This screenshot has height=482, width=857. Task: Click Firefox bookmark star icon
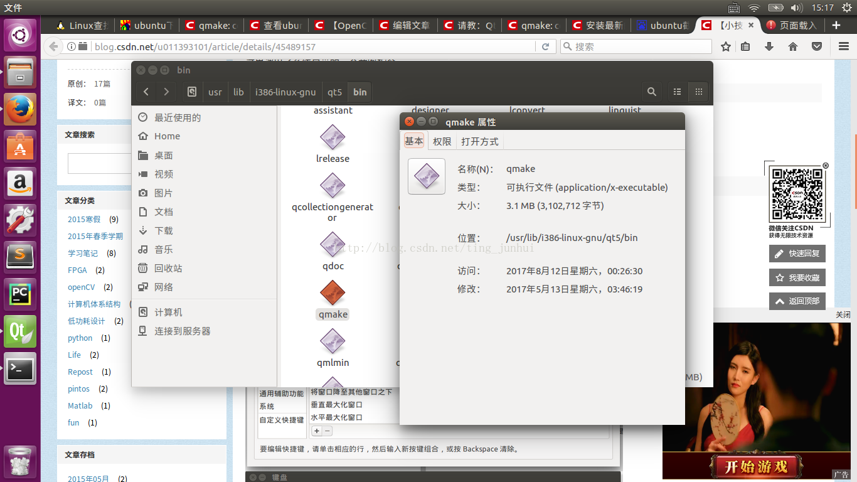[x=726, y=46]
